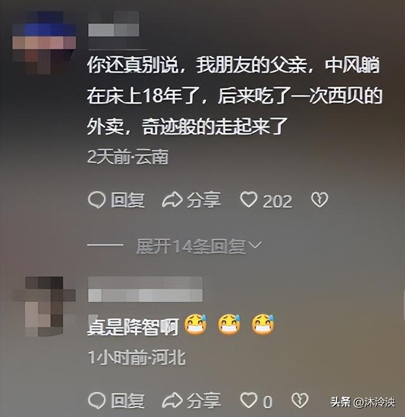Viewport: 405px width, 417px height.
Task: Click the 回复 label under the first comment
Action: [128, 200]
